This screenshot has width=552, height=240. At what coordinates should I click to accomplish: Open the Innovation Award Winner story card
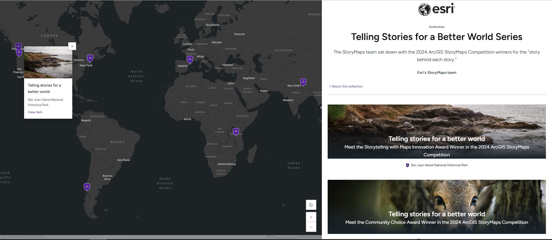coord(436,131)
